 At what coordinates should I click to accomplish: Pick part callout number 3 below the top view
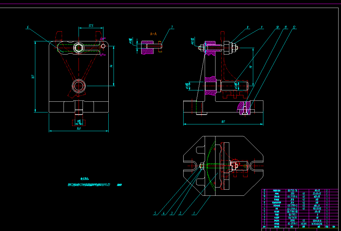(x=172, y=214)
